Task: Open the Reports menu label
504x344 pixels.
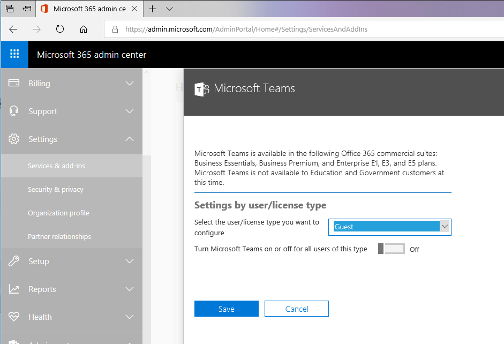Action: coord(42,289)
